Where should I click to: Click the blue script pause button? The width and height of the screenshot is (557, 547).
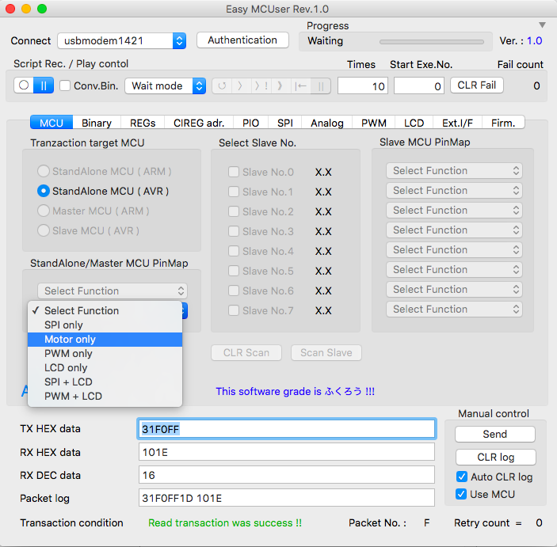[44, 85]
